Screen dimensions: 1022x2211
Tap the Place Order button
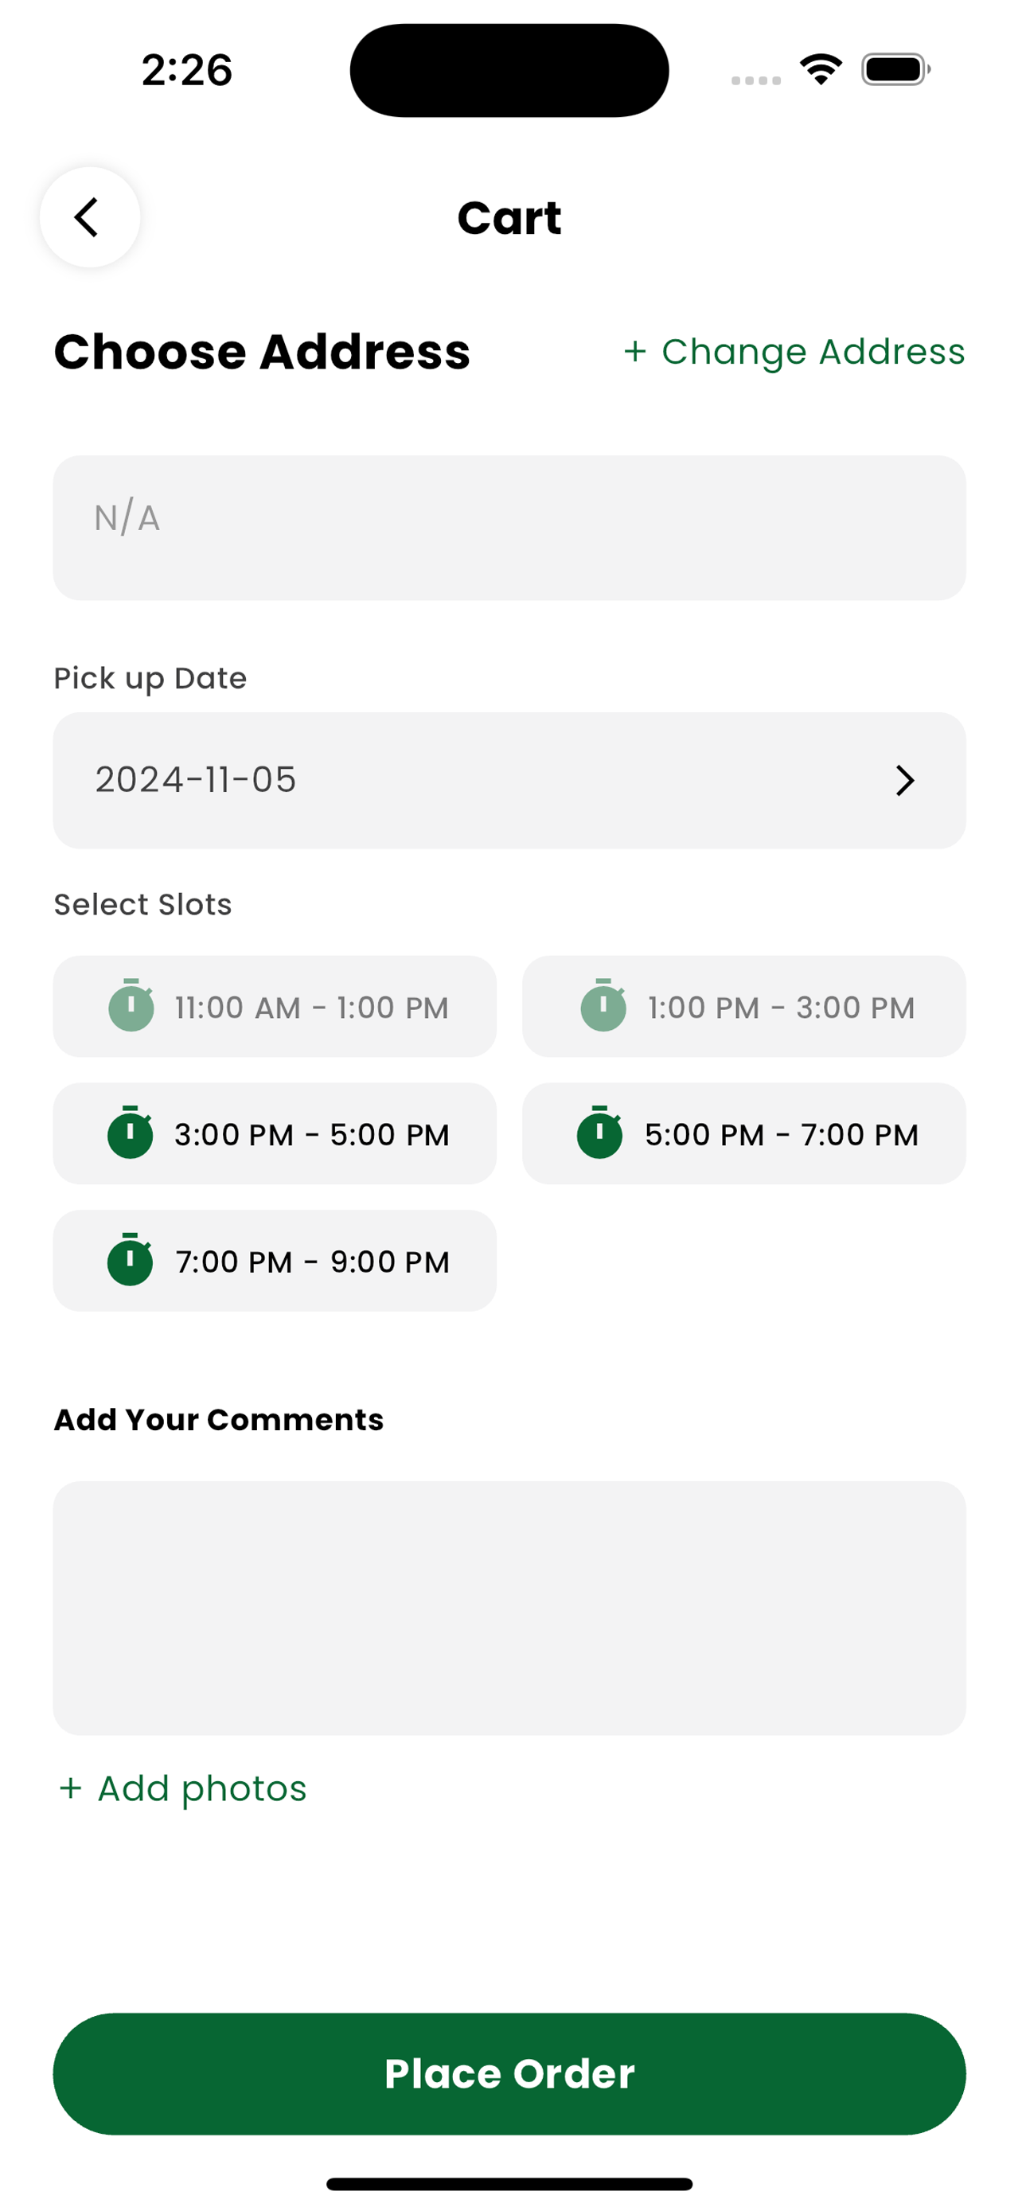click(509, 2073)
